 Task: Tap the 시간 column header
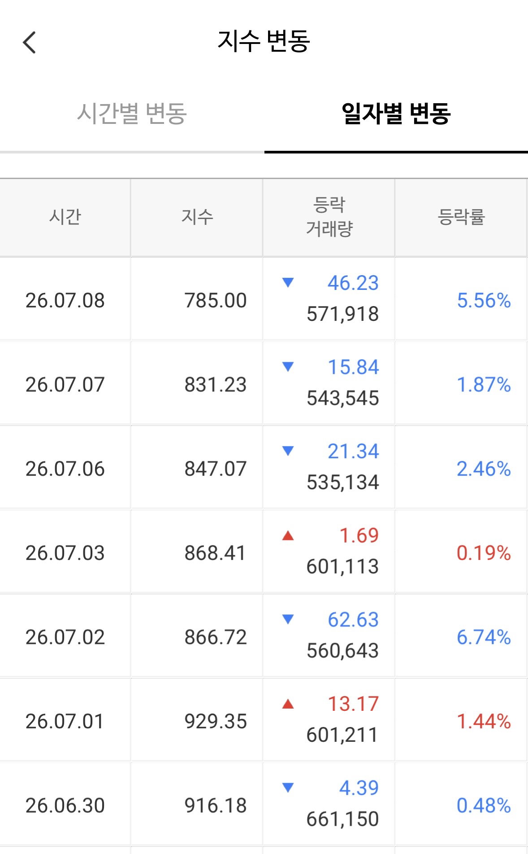click(x=65, y=217)
